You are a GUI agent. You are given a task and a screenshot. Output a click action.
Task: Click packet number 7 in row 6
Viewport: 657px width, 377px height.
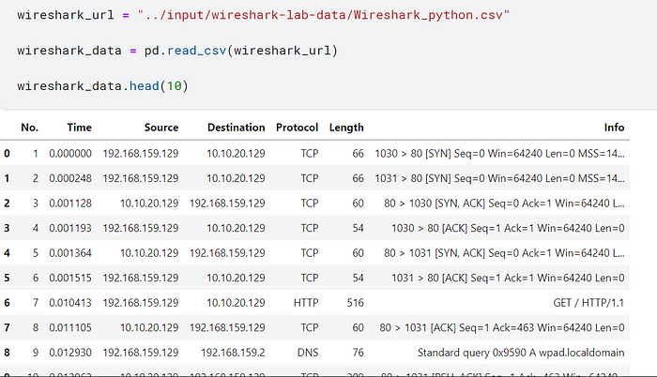36,302
